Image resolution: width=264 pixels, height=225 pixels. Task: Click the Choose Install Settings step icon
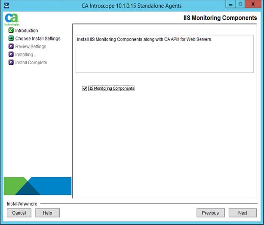(x=11, y=38)
